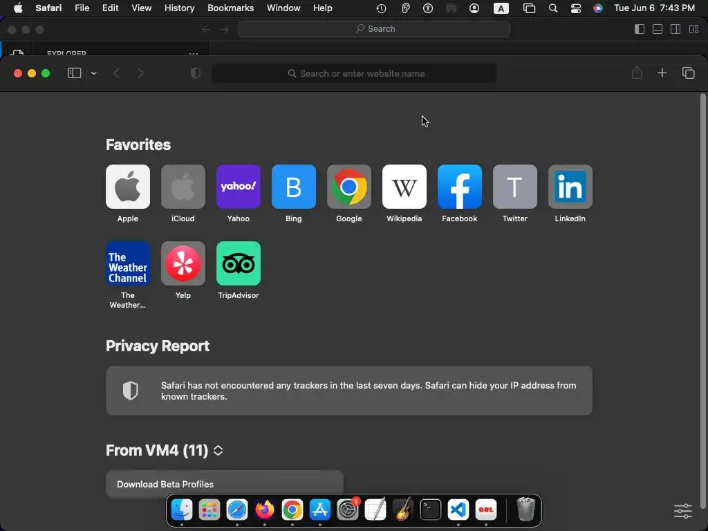The image size is (708, 531).
Task: Open the TripAdvisor favorite
Action: point(239,263)
